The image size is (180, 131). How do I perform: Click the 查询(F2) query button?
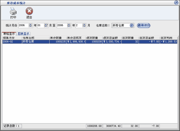[x=143, y=25]
